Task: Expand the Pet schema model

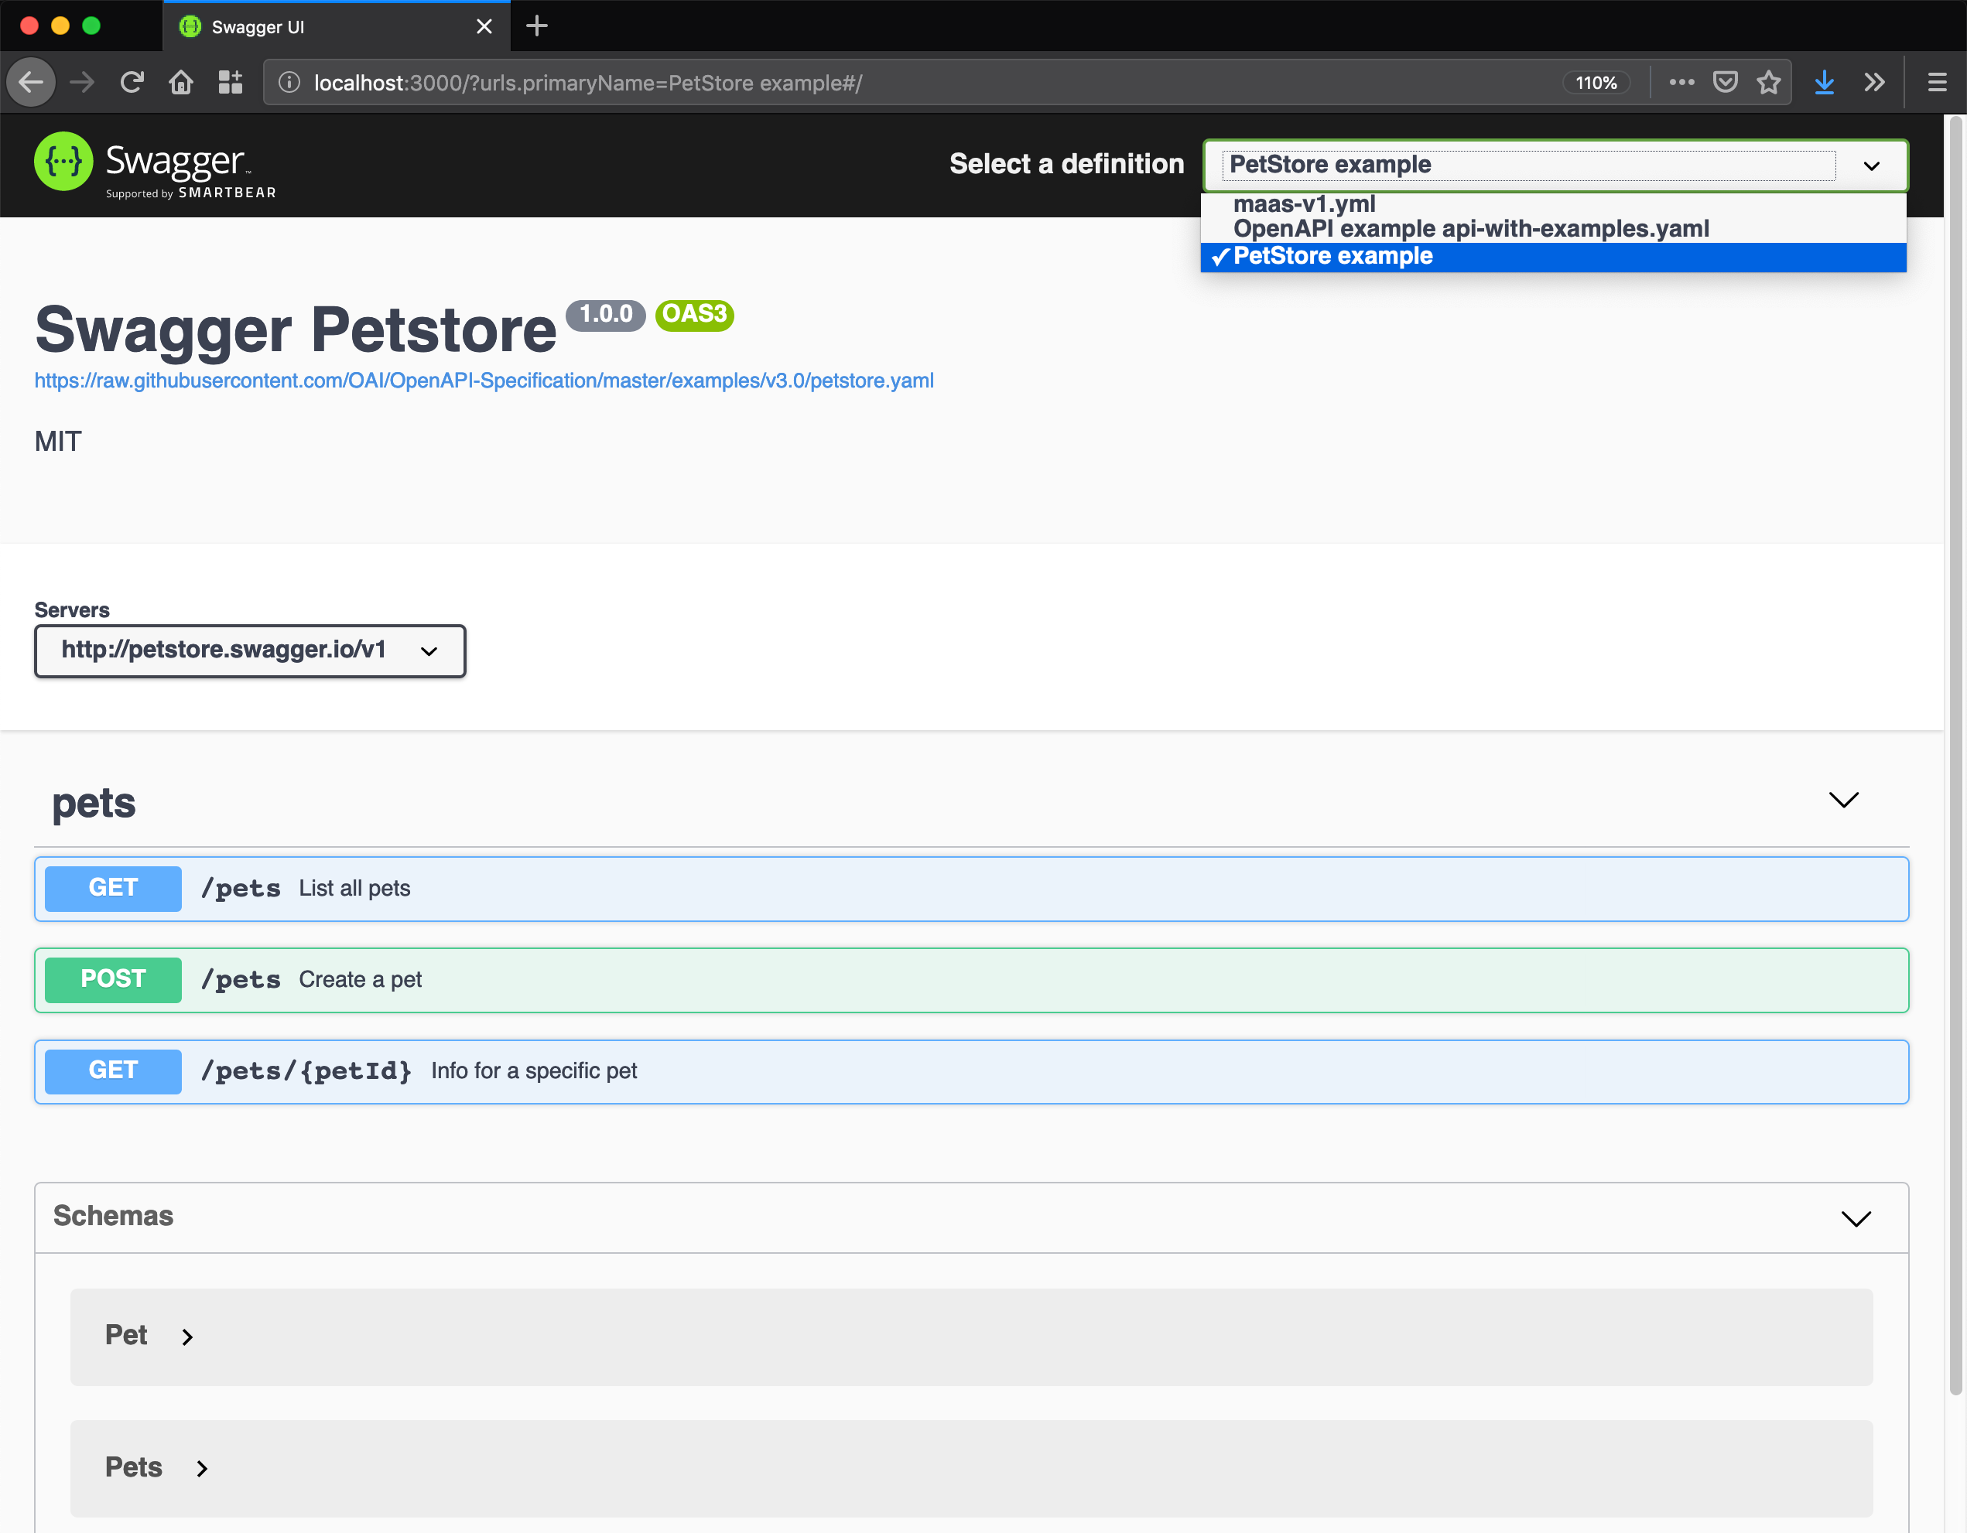Action: [971, 1337]
